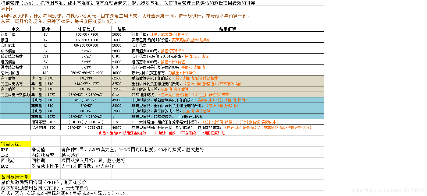Select the result cell '16000'

122,40
